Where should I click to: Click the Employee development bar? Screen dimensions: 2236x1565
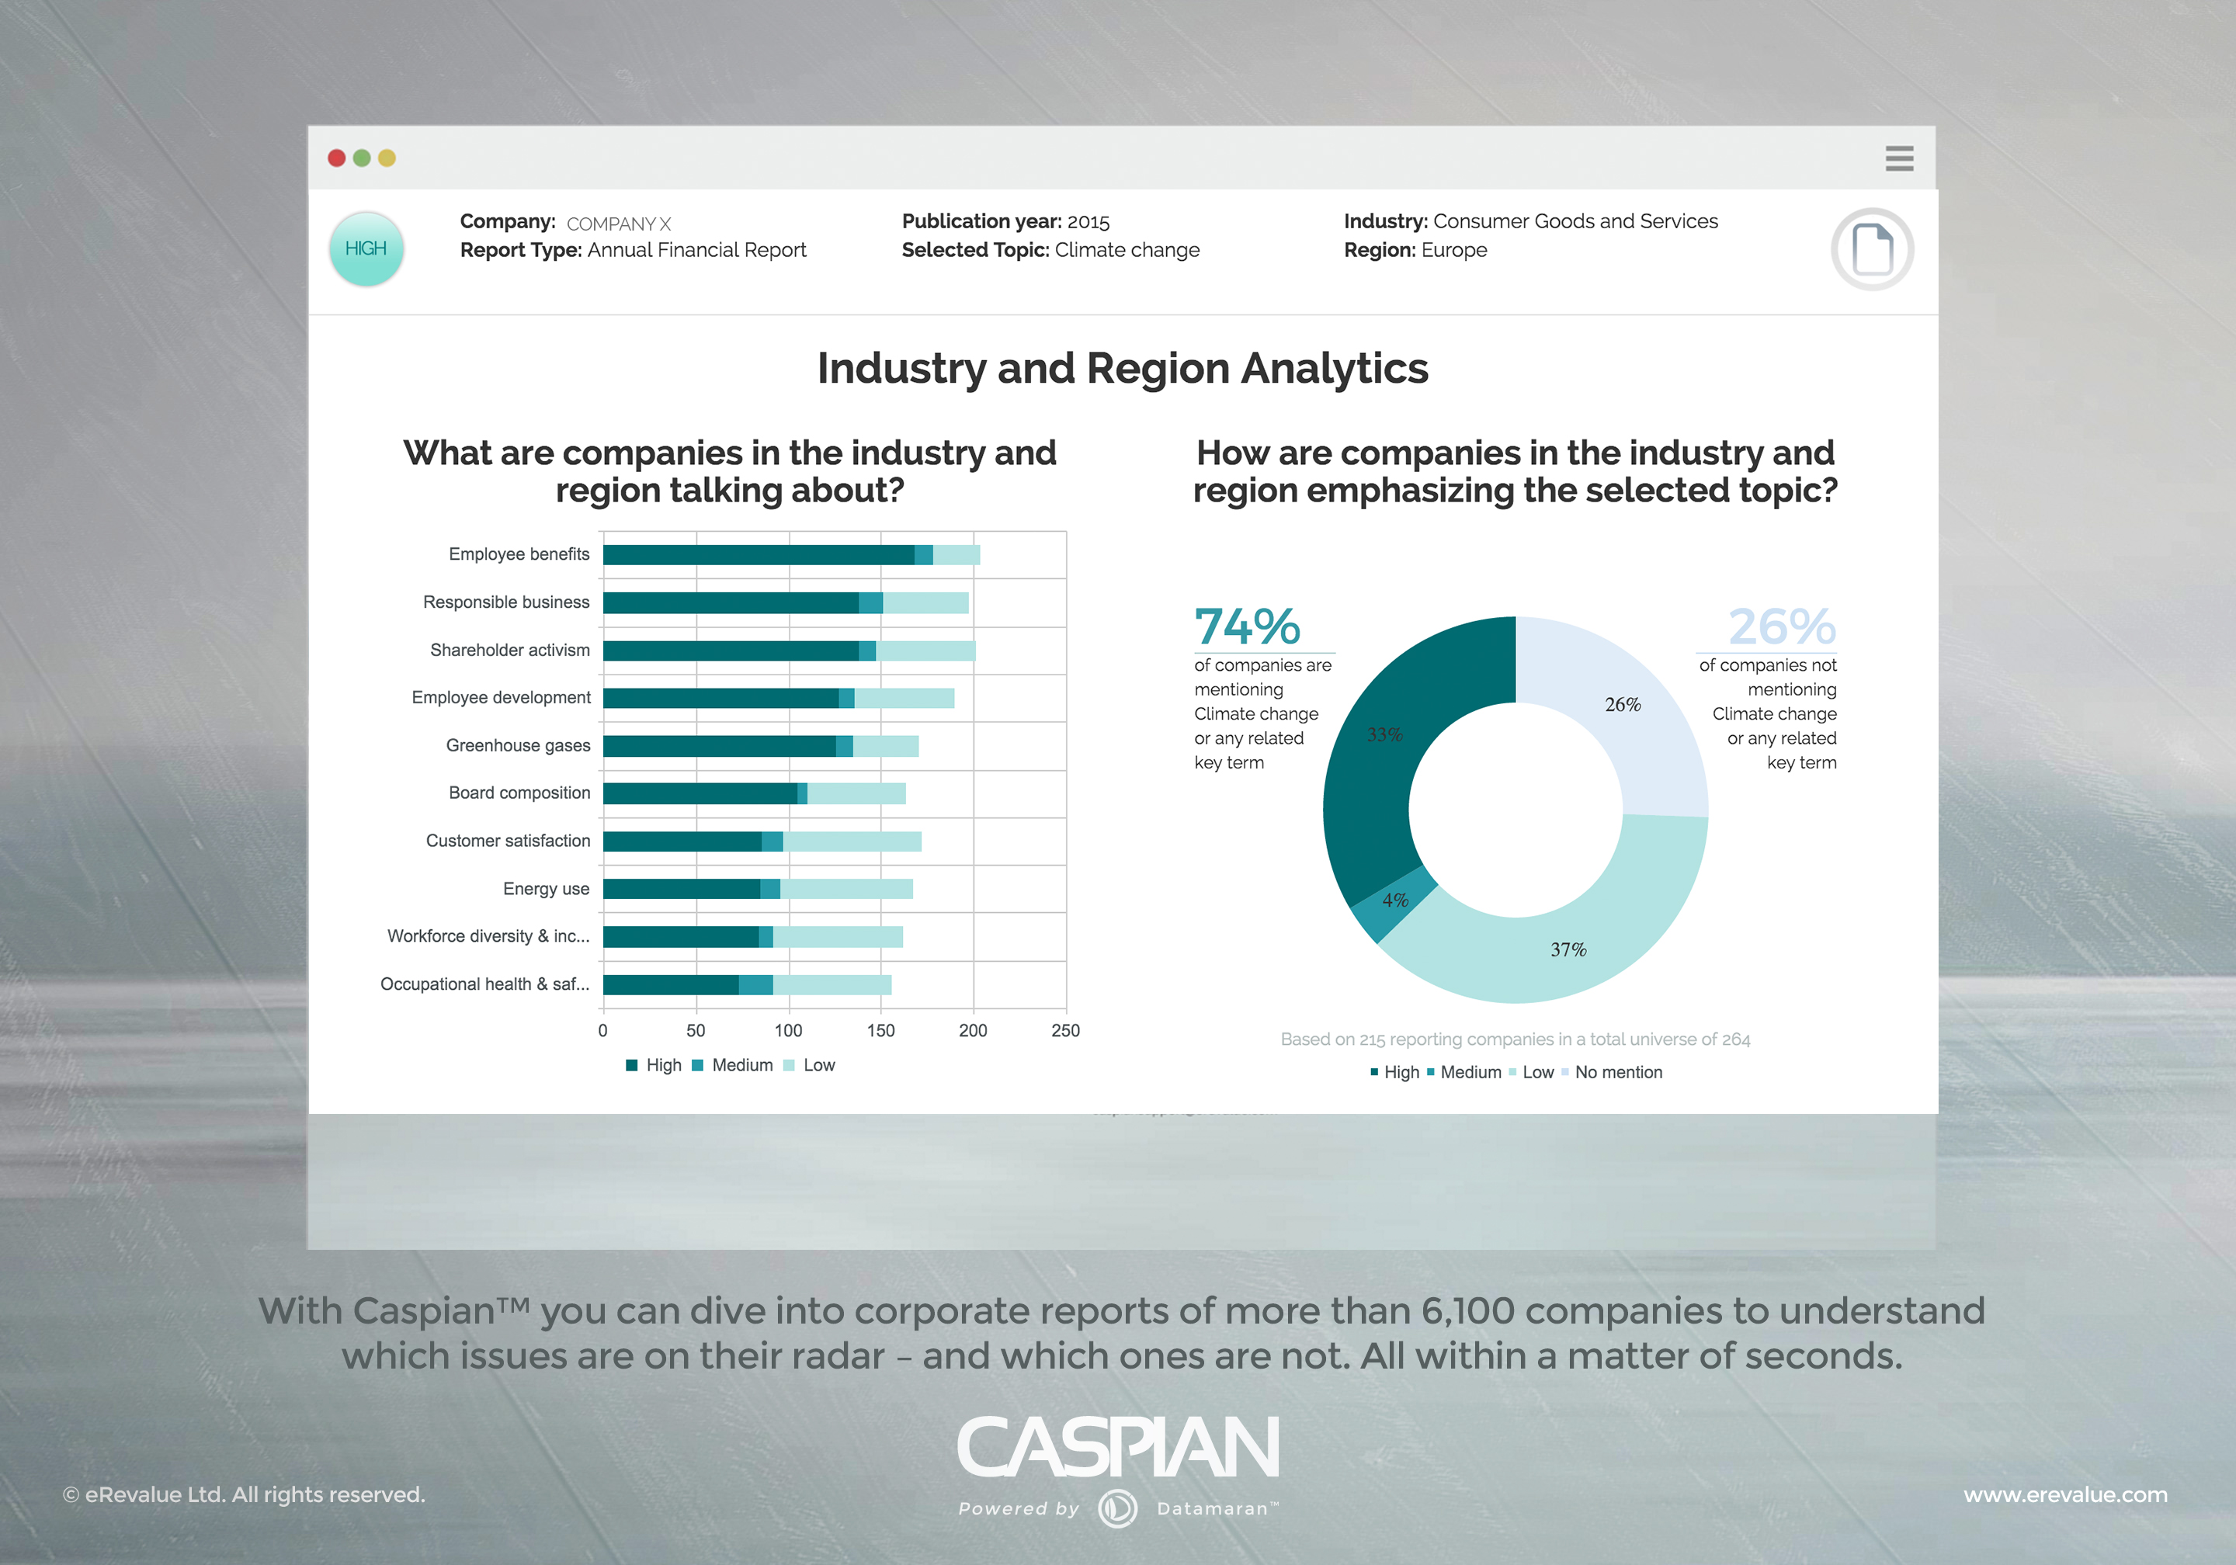coord(778,697)
